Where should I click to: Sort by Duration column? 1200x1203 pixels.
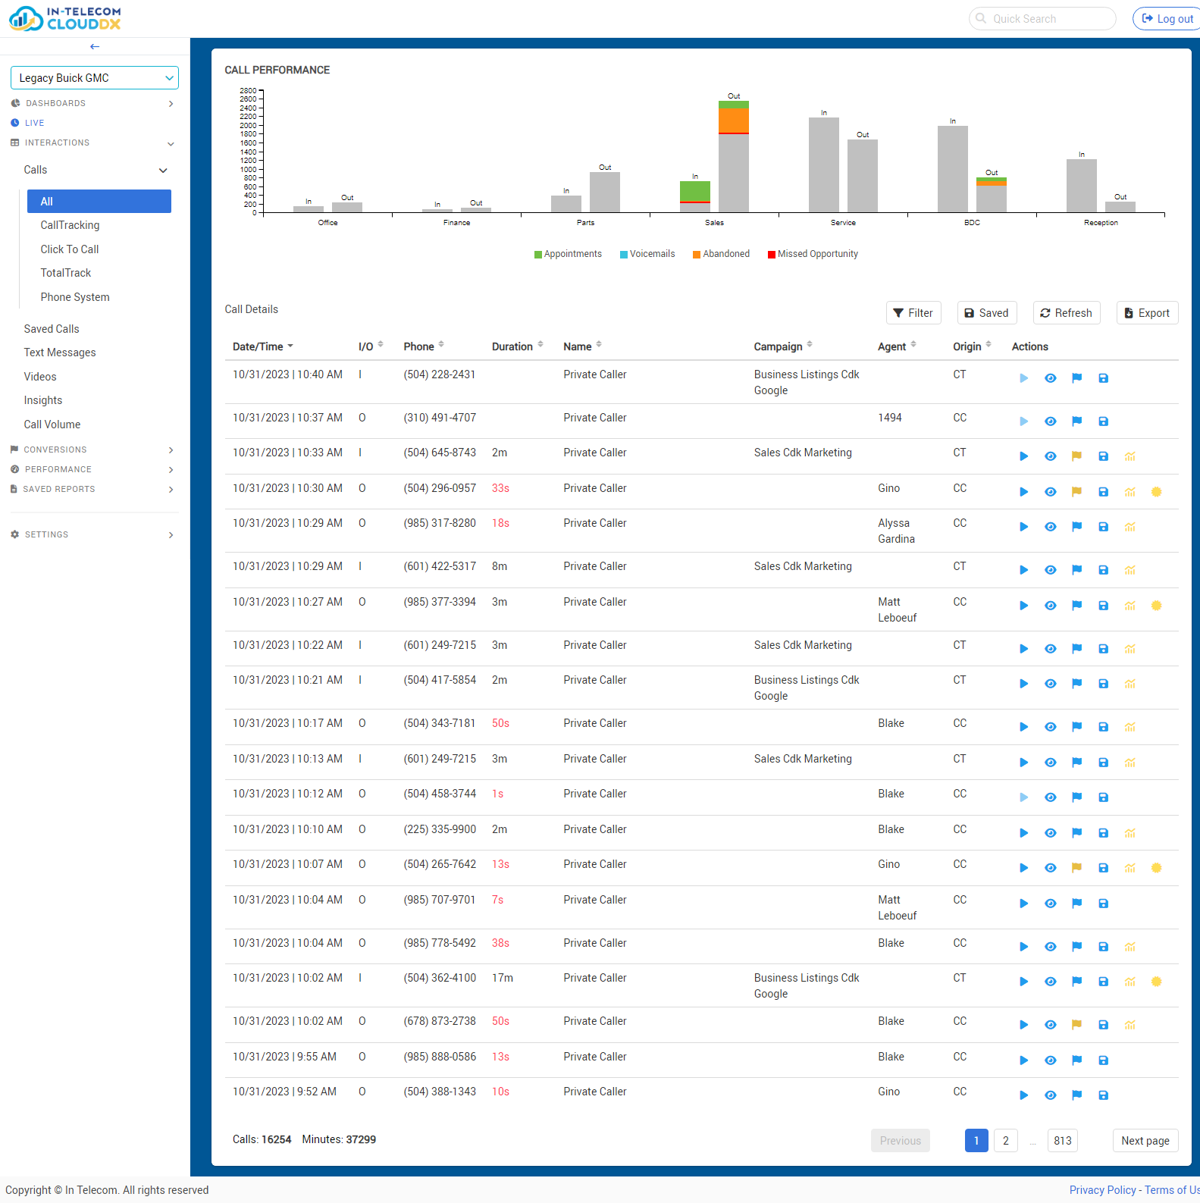coord(518,346)
